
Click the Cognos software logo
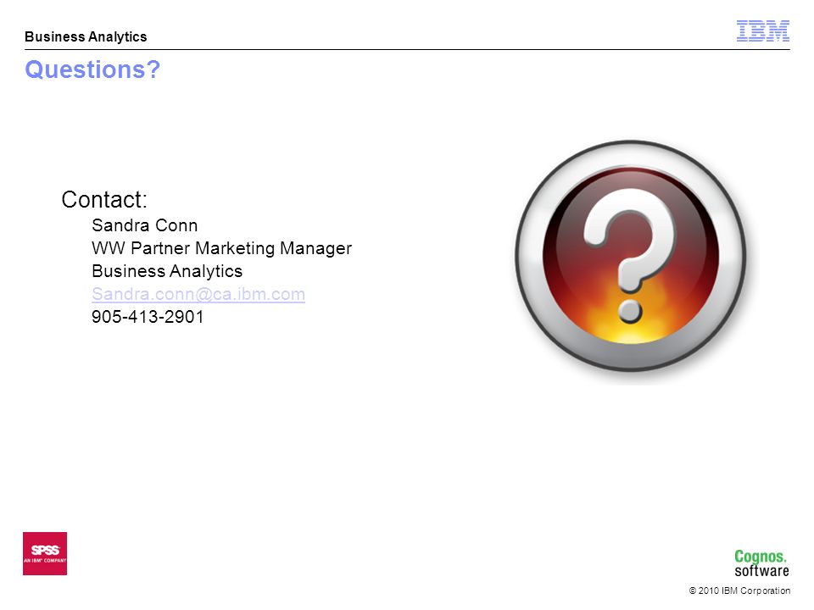(x=761, y=563)
